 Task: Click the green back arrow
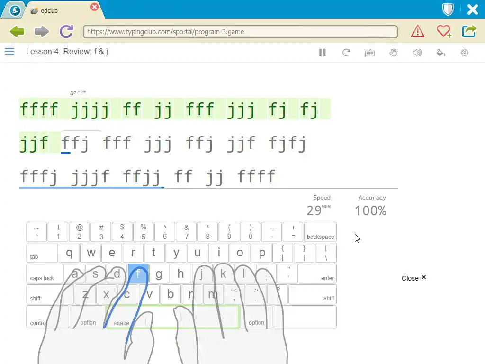click(x=17, y=32)
